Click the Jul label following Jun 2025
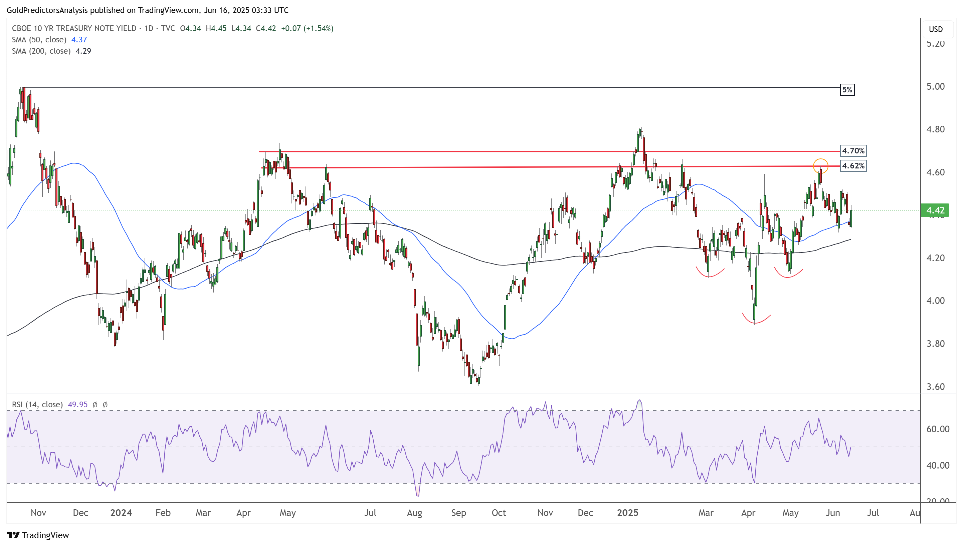963x547 pixels. [x=873, y=513]
